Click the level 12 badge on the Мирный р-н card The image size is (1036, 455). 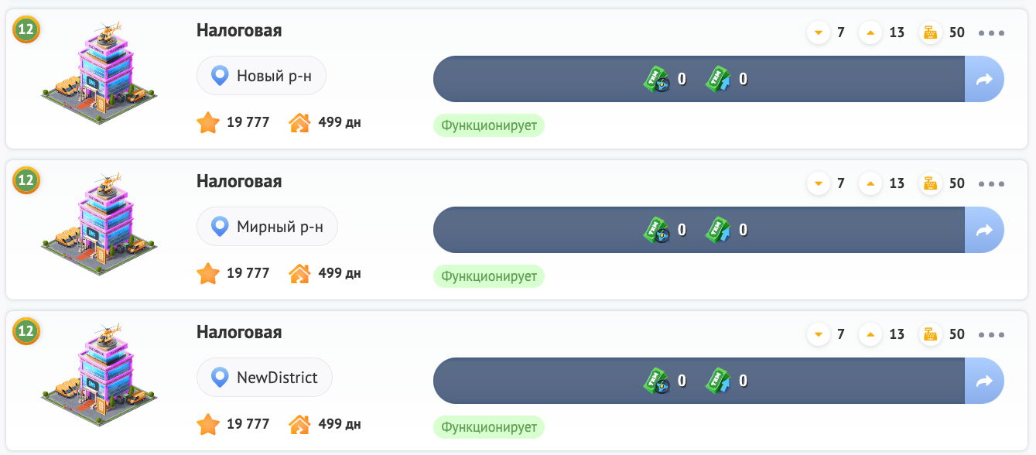click(x=26, y=180)
